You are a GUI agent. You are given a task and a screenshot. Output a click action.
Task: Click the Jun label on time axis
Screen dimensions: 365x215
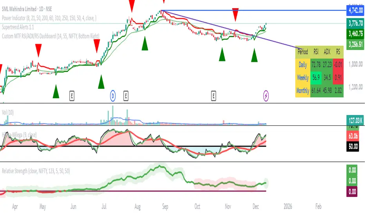pyautogui.click(x=73, y=207)
